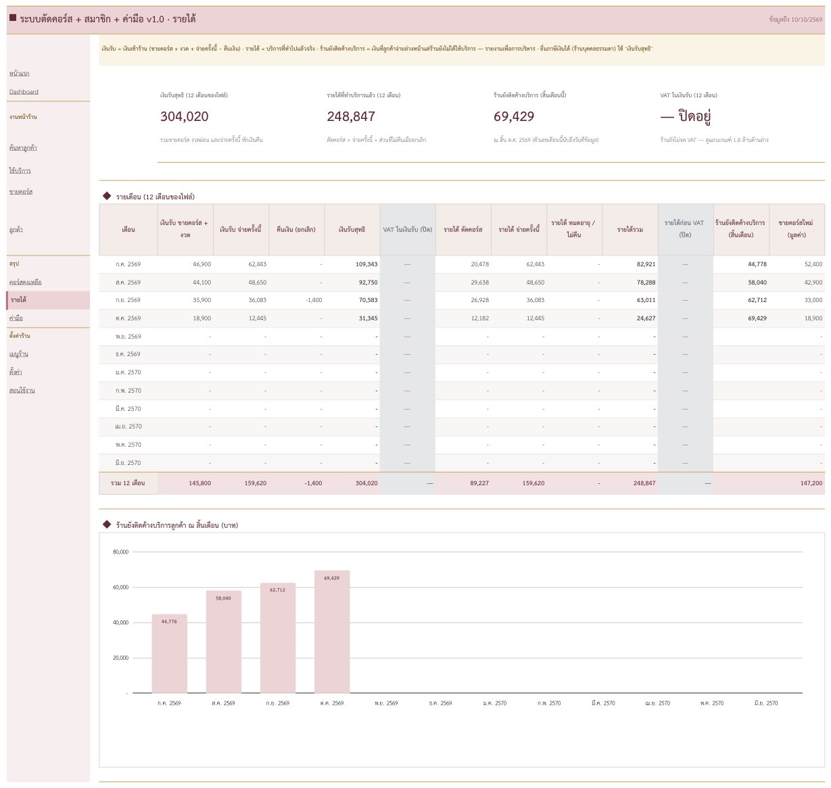Click the ข้อมูลถึง 10/10/2569 date text

coord(795,20)
